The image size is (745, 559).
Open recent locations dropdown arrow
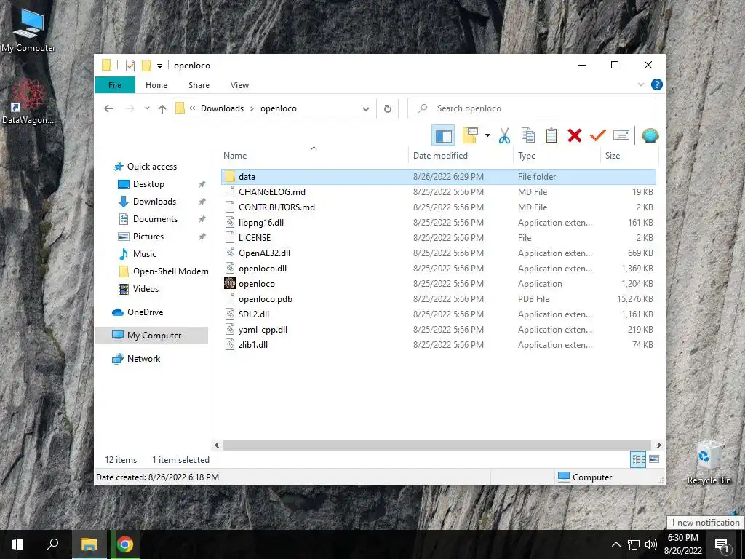pyautogui.click(x=147, y=108)
